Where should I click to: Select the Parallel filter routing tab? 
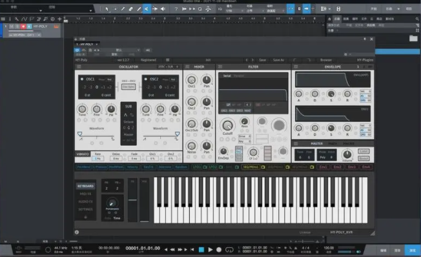point(239,76)
